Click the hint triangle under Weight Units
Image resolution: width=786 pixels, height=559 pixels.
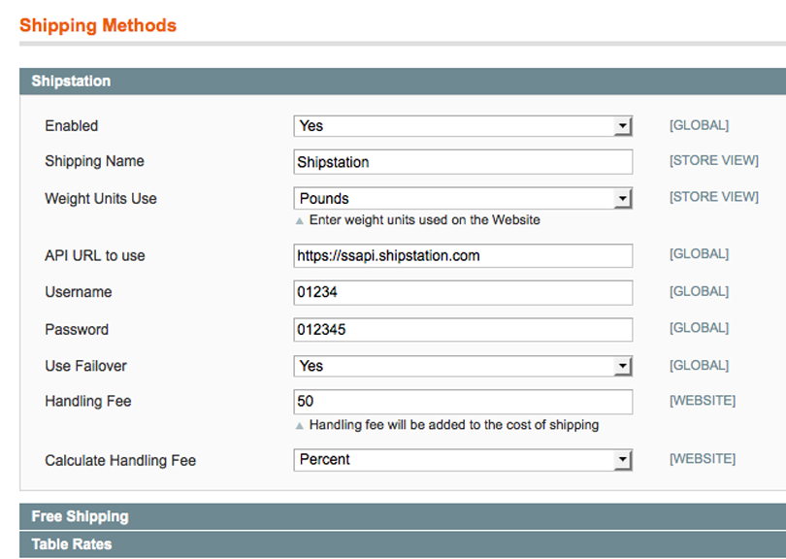tap(300, 221)
